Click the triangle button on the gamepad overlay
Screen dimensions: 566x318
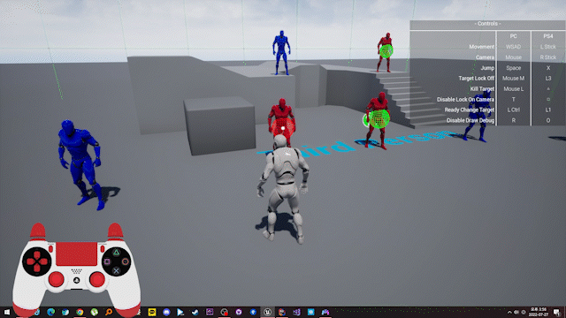pos(116,253)
